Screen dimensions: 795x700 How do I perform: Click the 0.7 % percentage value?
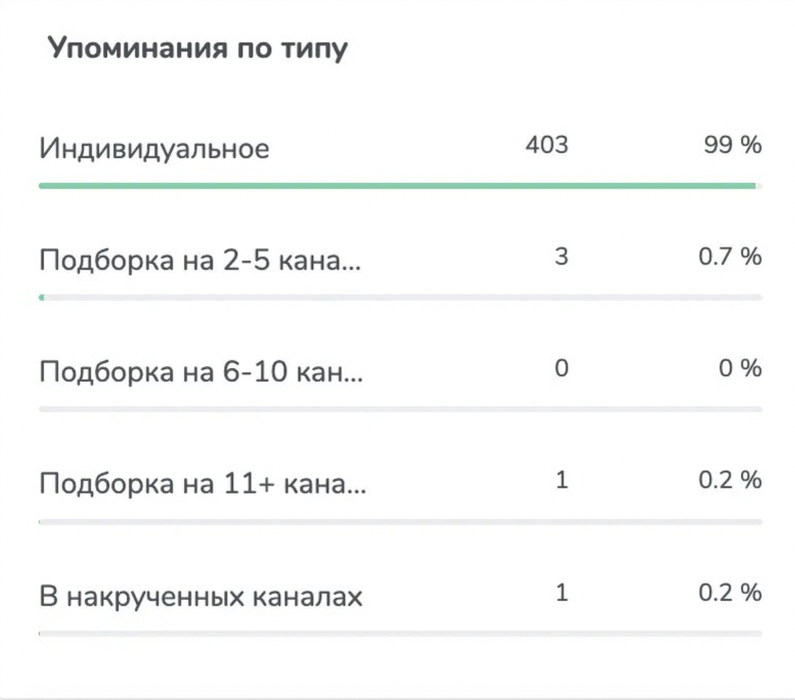729,256
